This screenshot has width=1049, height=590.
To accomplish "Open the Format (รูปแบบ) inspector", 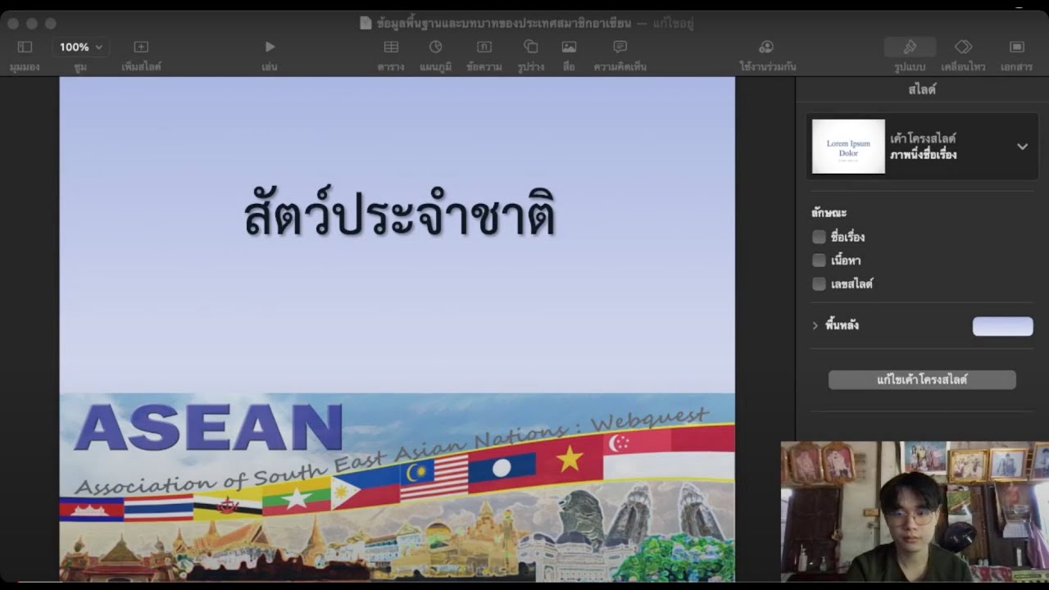I will coord(910,48).
